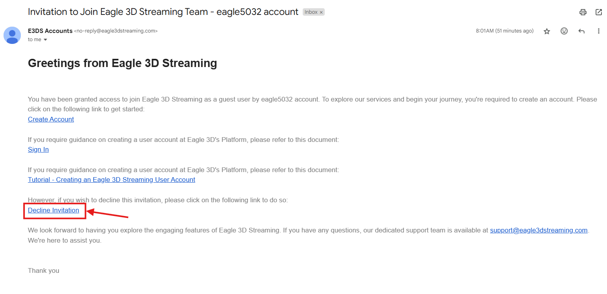The width and height of the screenshot is (607, 294).
Task: Click the Inbox label tag
Action: (x=311, y=12)
